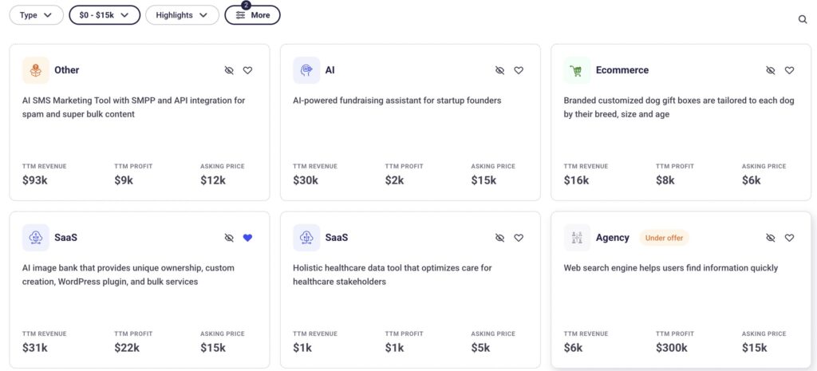The width and height of the screenshot is (817, 371).
Task: Open the More filters menu
Action: coord(252,15)
